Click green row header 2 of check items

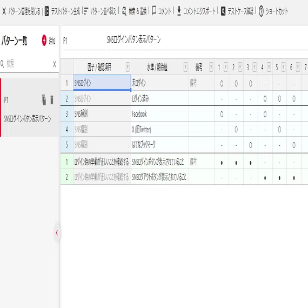point(67,177)
